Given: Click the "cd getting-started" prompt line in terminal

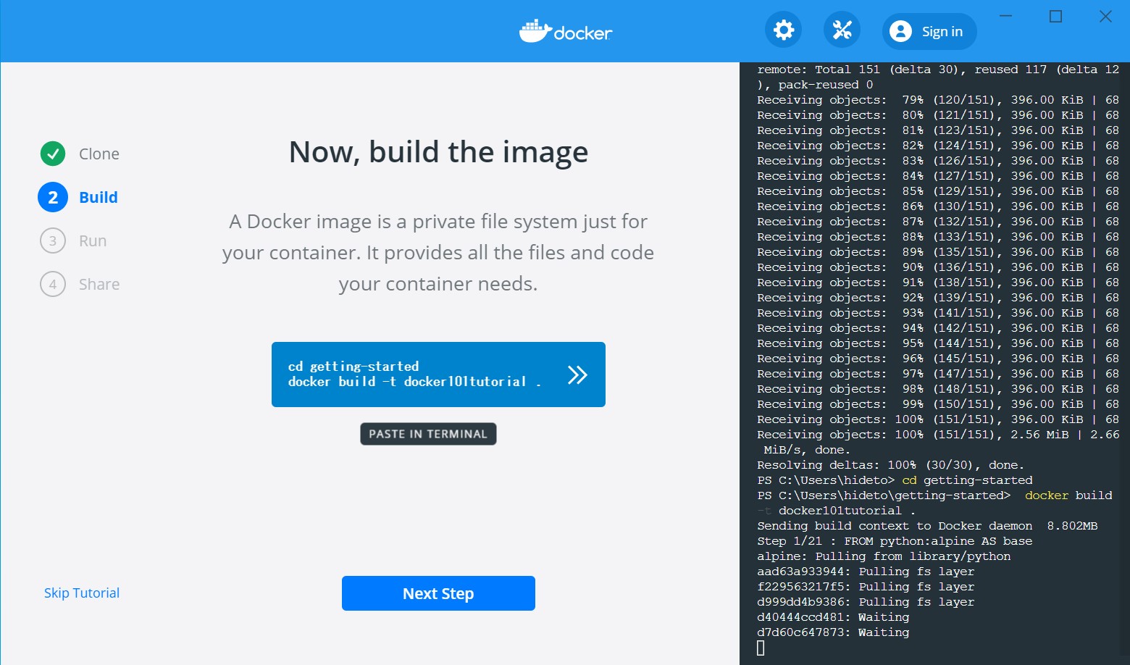Looking at the screenshot, I should (x=895, y=480).
